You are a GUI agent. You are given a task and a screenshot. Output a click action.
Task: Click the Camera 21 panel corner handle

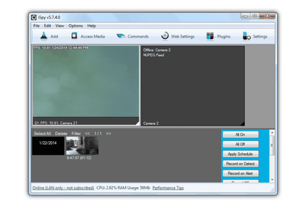click(137, 123)
